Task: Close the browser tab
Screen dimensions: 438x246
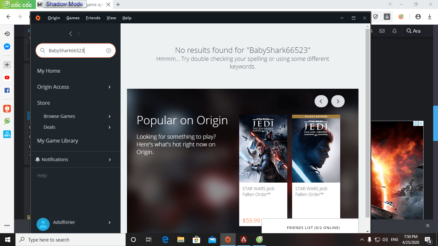Action: point(108,4)
